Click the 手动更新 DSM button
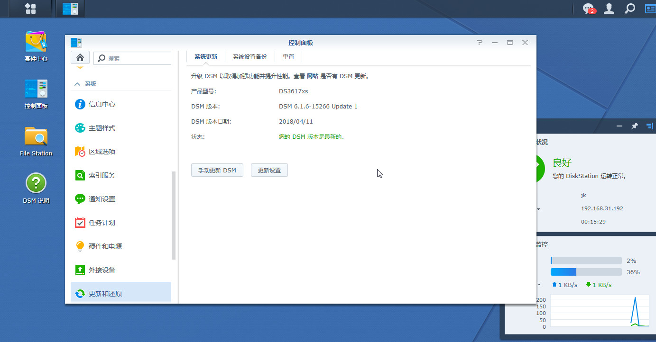Screen dimensions: 656x342 coord(217,170)
